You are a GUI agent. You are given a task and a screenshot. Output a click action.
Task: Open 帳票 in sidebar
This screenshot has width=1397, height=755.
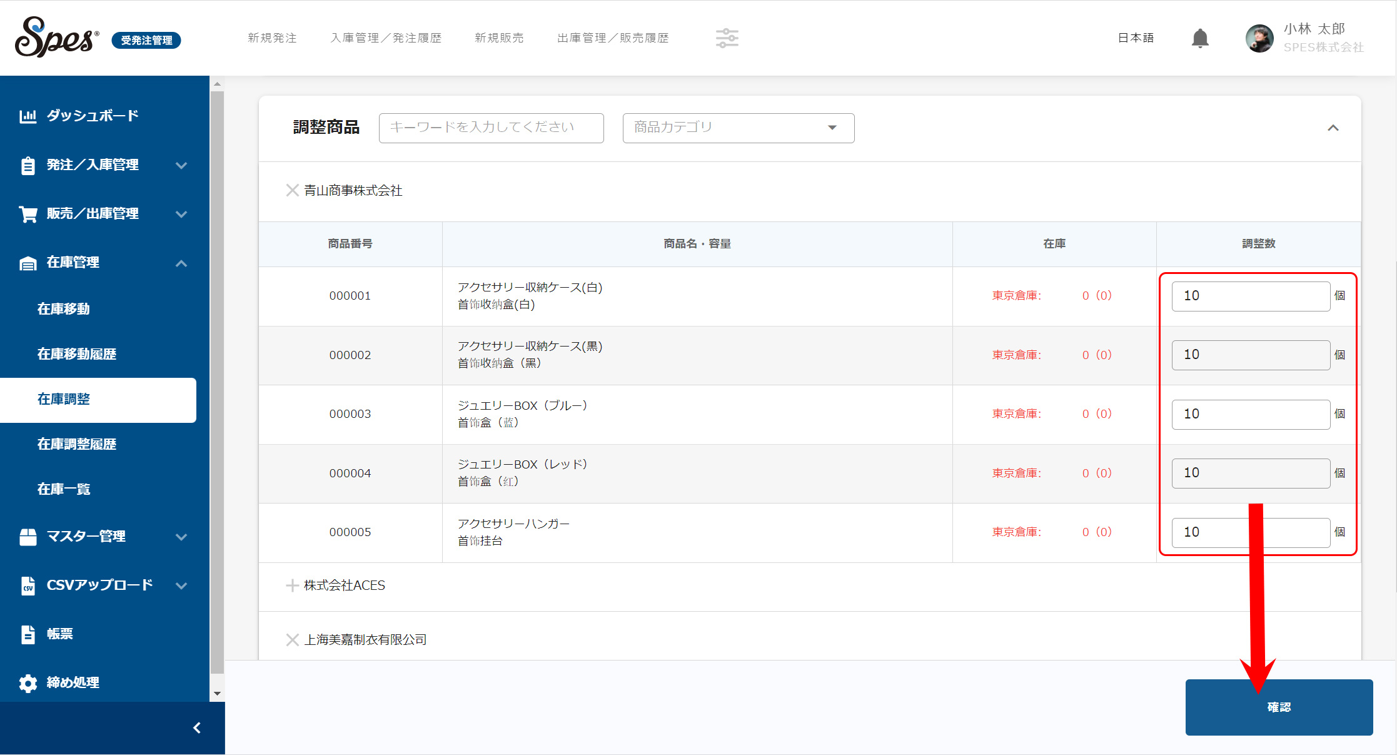point(60,634)
